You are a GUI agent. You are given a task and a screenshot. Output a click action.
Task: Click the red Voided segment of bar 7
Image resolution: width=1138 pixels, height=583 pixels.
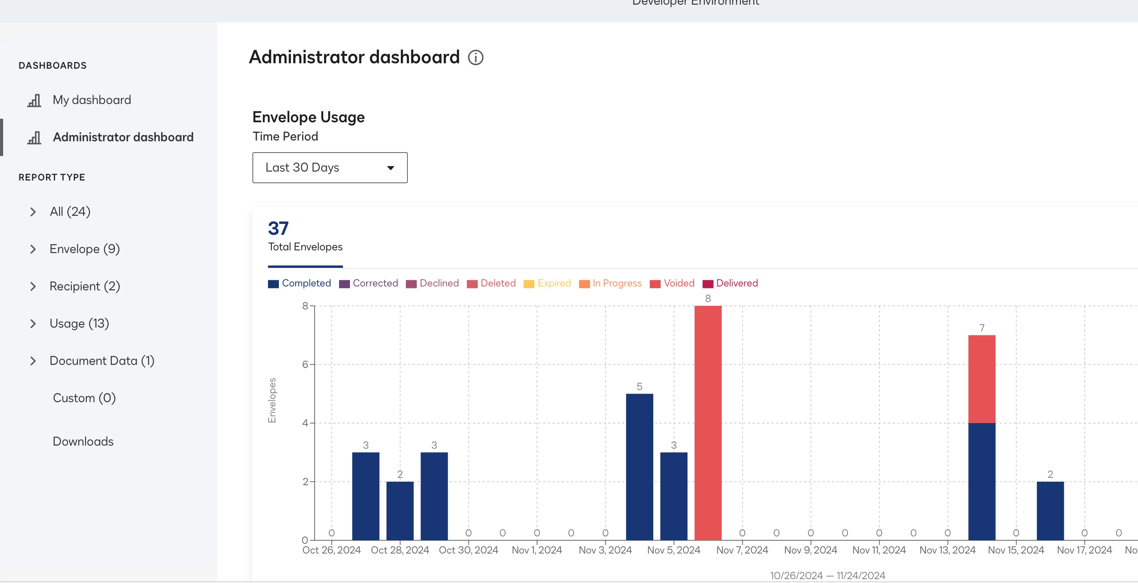(x=981, y=379)
